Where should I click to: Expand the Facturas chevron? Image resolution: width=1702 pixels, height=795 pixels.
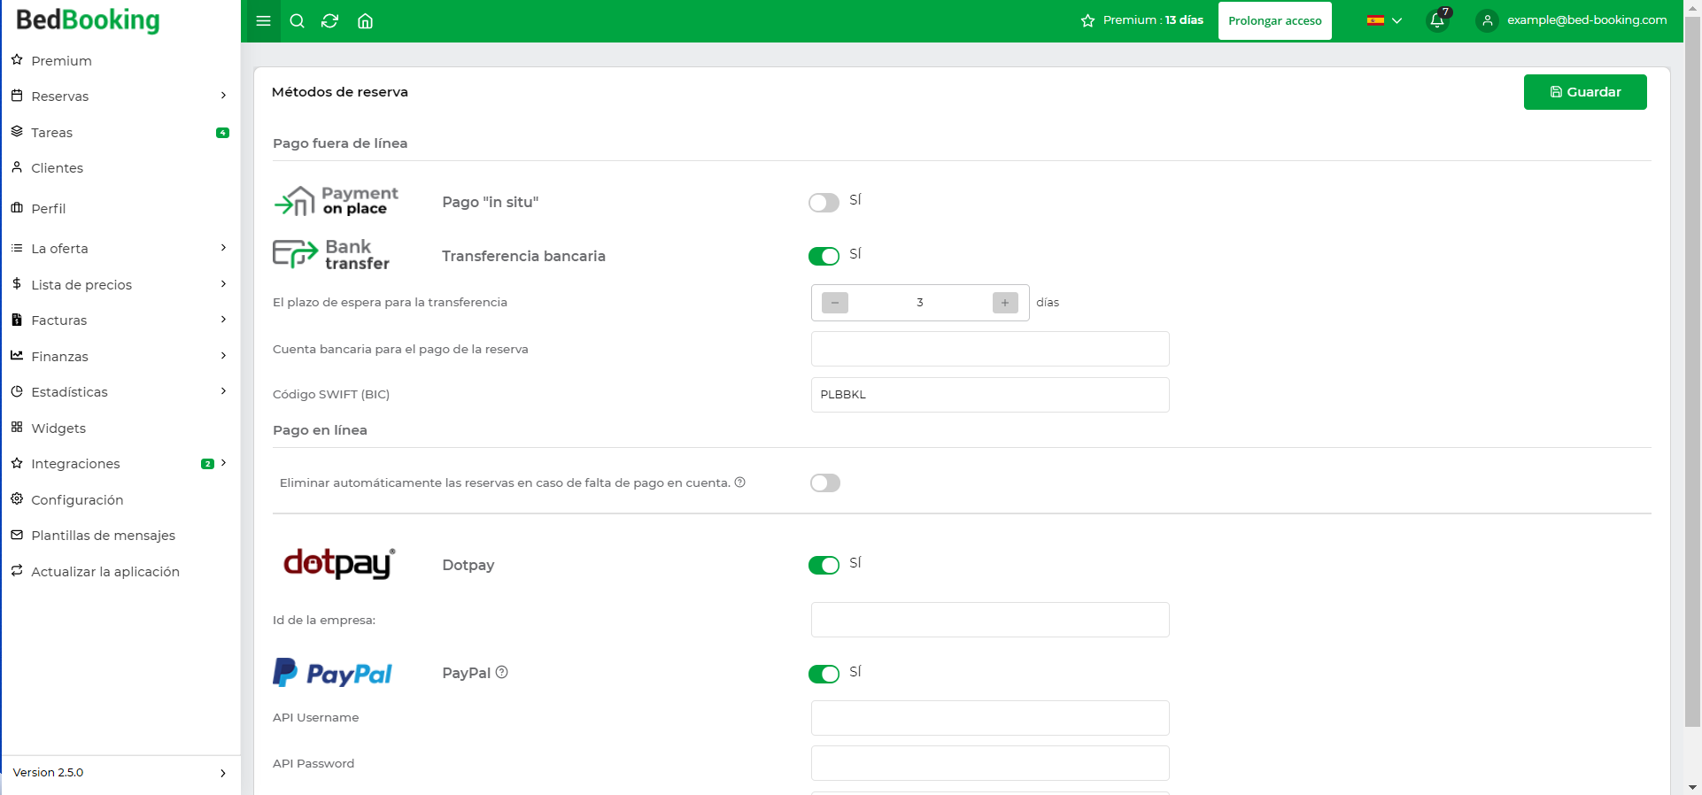tap(223, 320)
